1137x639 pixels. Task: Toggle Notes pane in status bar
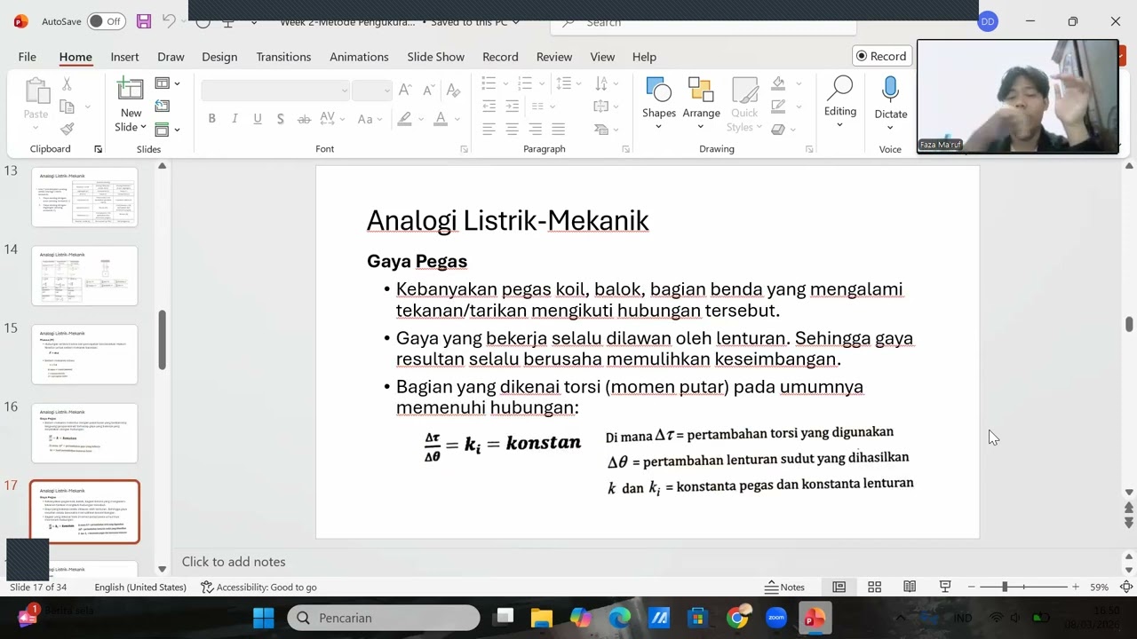(785, 587)
